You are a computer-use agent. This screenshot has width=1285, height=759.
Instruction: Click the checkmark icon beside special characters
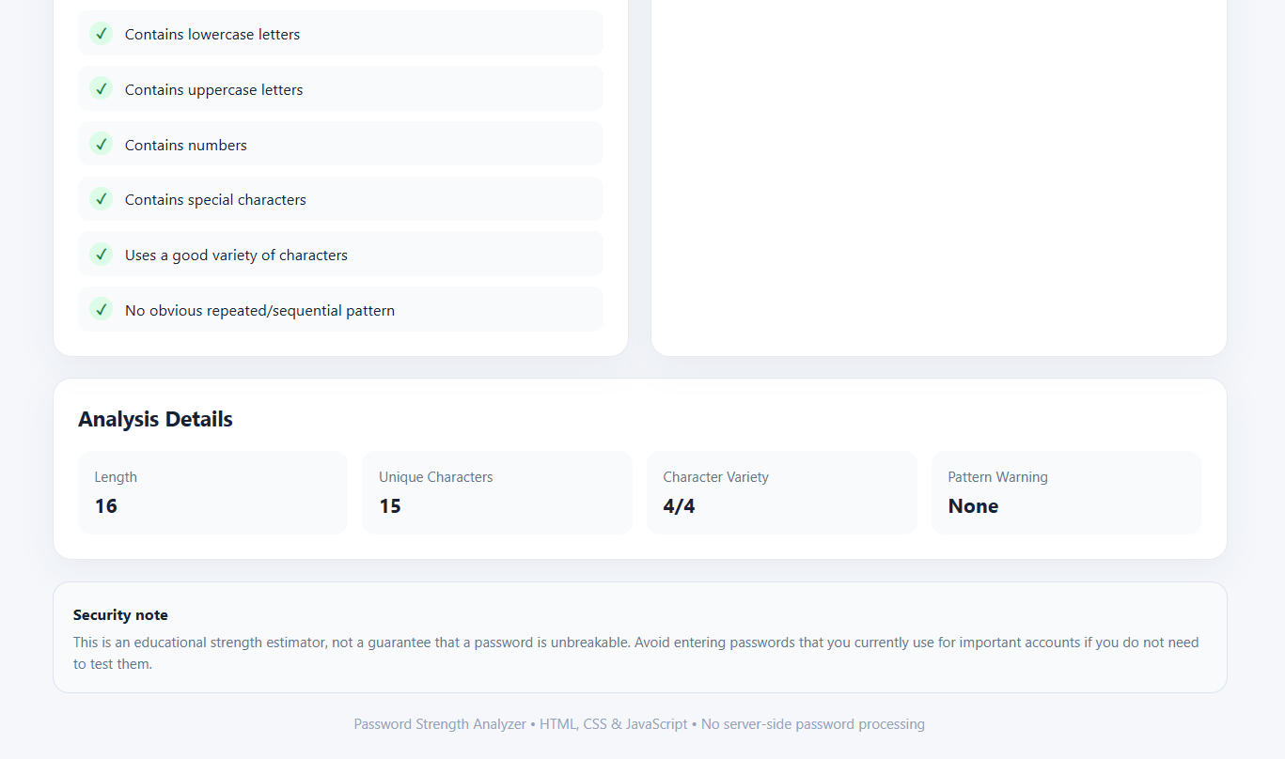[x=101, y=199]
